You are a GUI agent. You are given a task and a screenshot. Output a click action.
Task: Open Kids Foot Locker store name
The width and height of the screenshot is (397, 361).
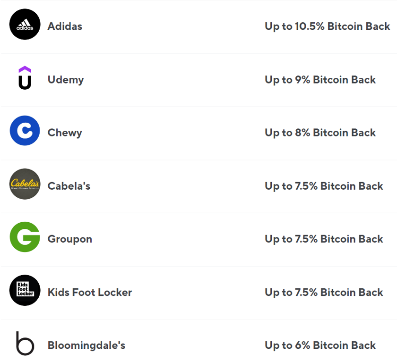coord(90,293)
